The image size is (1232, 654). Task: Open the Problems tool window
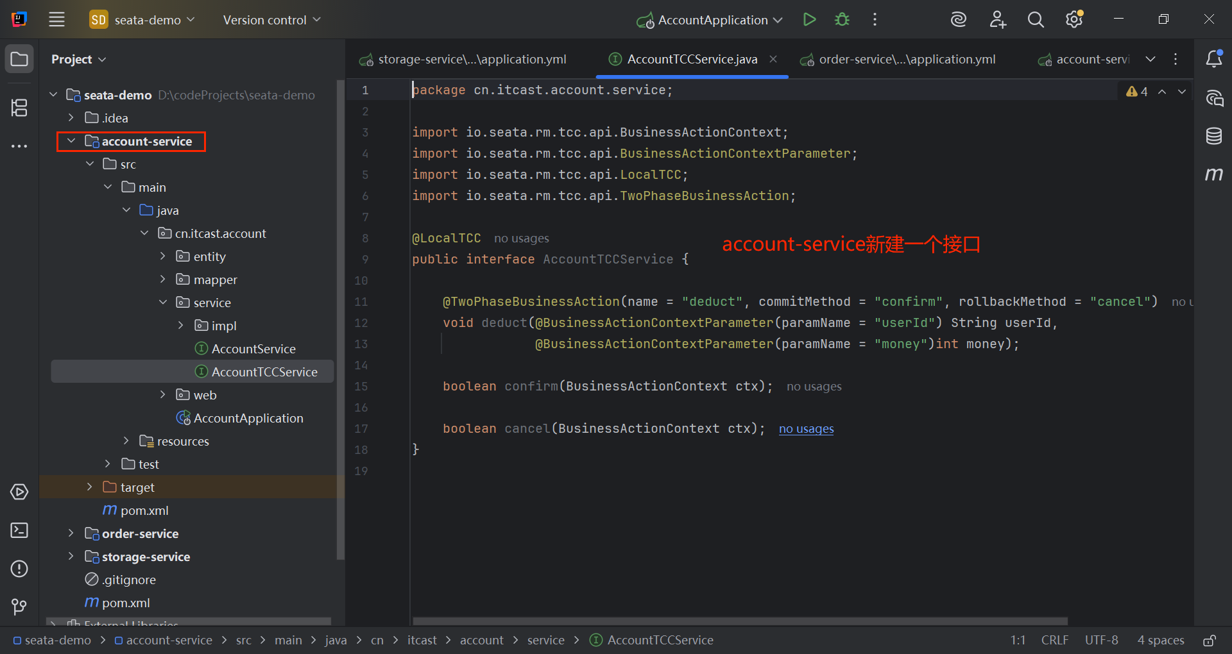pos(19,569)
